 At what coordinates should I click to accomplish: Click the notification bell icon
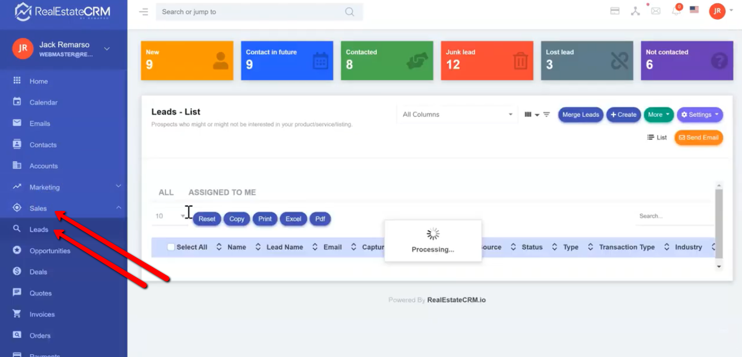click(x=676, y=11)
